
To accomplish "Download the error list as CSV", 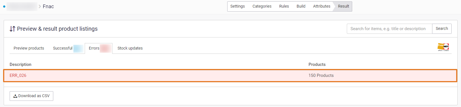I will (x=31, y=96).
